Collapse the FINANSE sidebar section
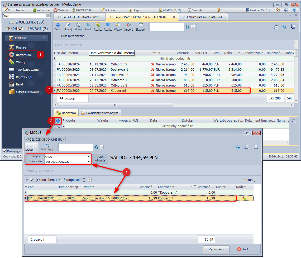 point(44,38)
